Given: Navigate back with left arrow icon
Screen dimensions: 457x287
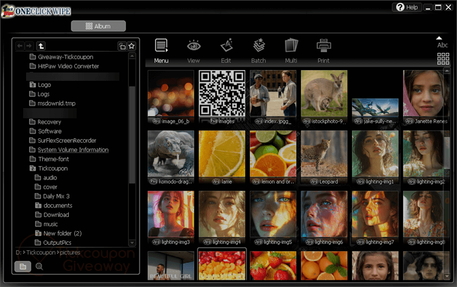Looking at the screenshot, I should point(20,46).
